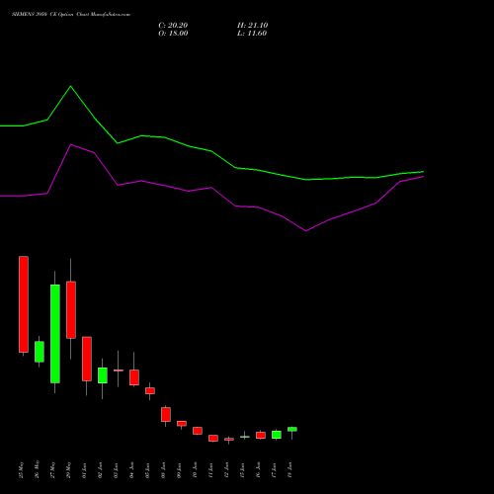Select the 29 May date label

pos(69,469)
